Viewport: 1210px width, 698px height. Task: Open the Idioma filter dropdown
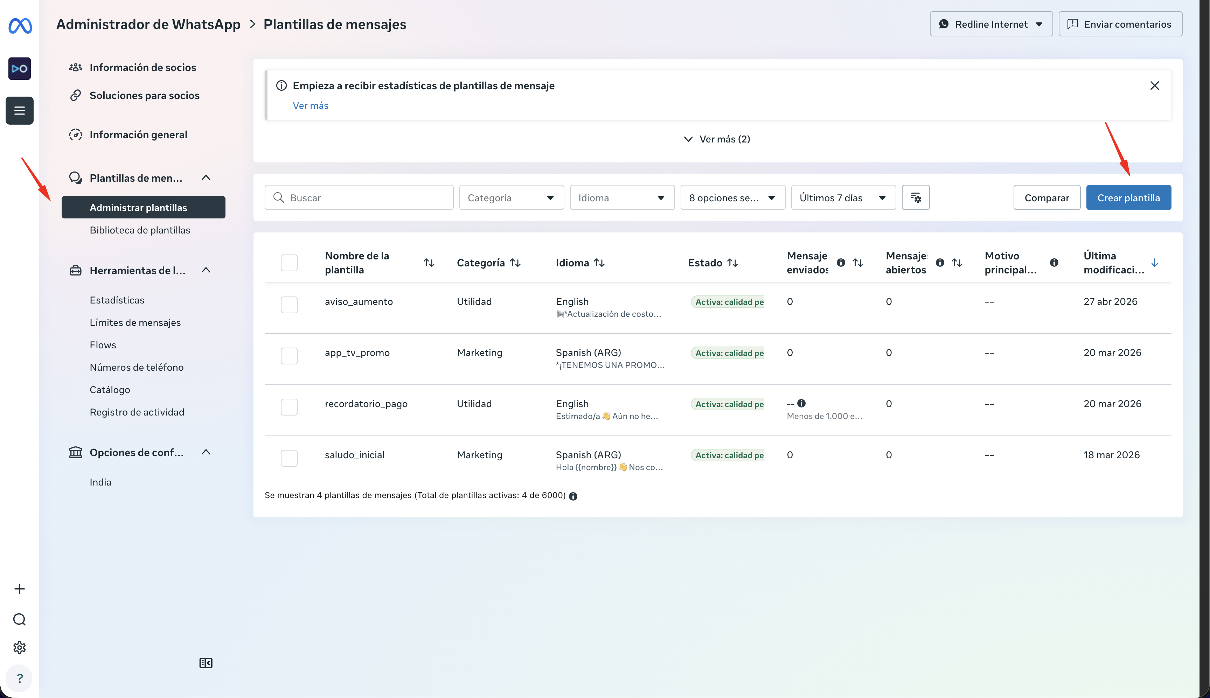pos(622,197)
